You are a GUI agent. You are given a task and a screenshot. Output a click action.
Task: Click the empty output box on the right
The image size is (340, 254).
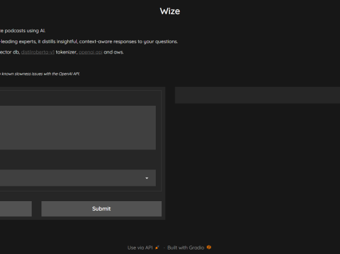pyautogui.click(x=257, y=95)
